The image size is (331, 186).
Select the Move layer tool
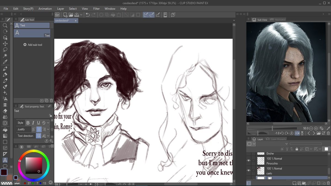pos(5,44)
